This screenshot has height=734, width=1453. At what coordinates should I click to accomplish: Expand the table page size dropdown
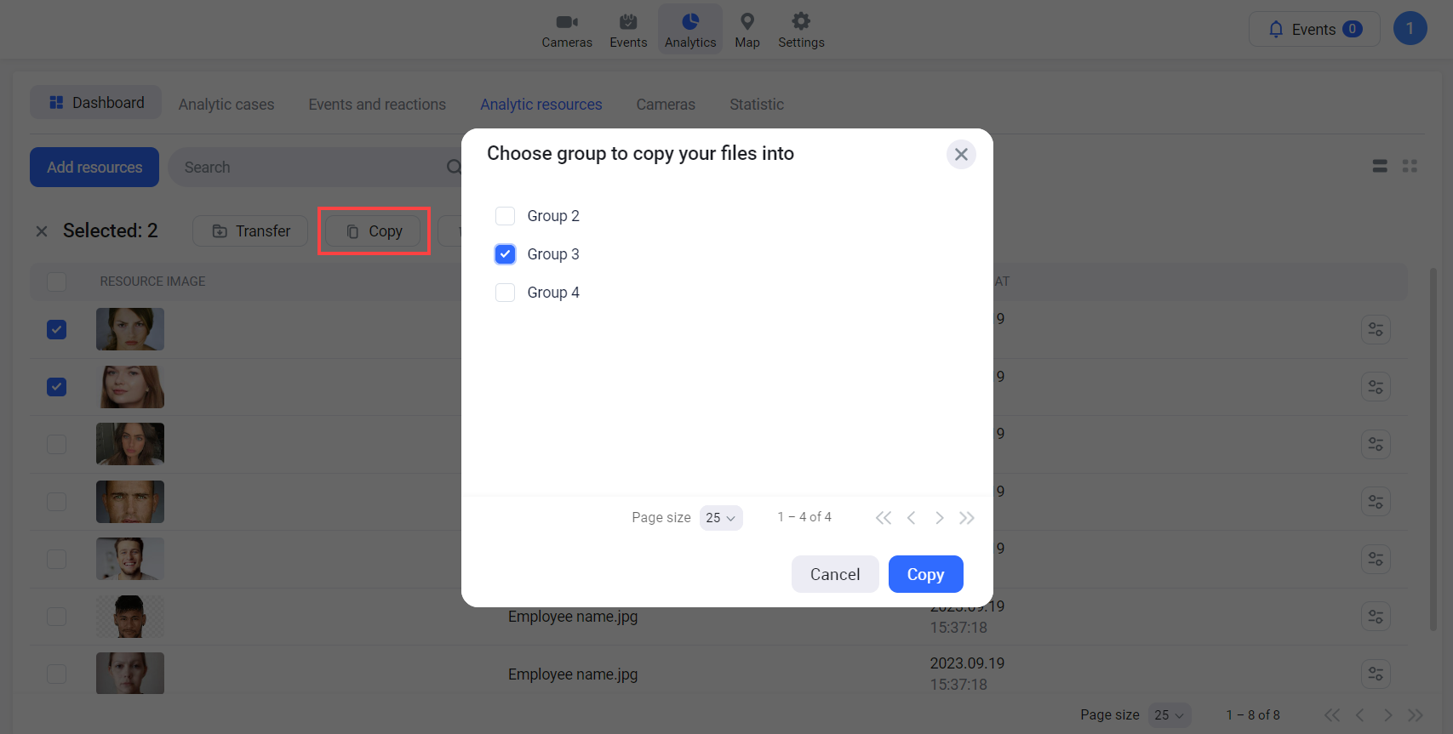pos(1170,715)
